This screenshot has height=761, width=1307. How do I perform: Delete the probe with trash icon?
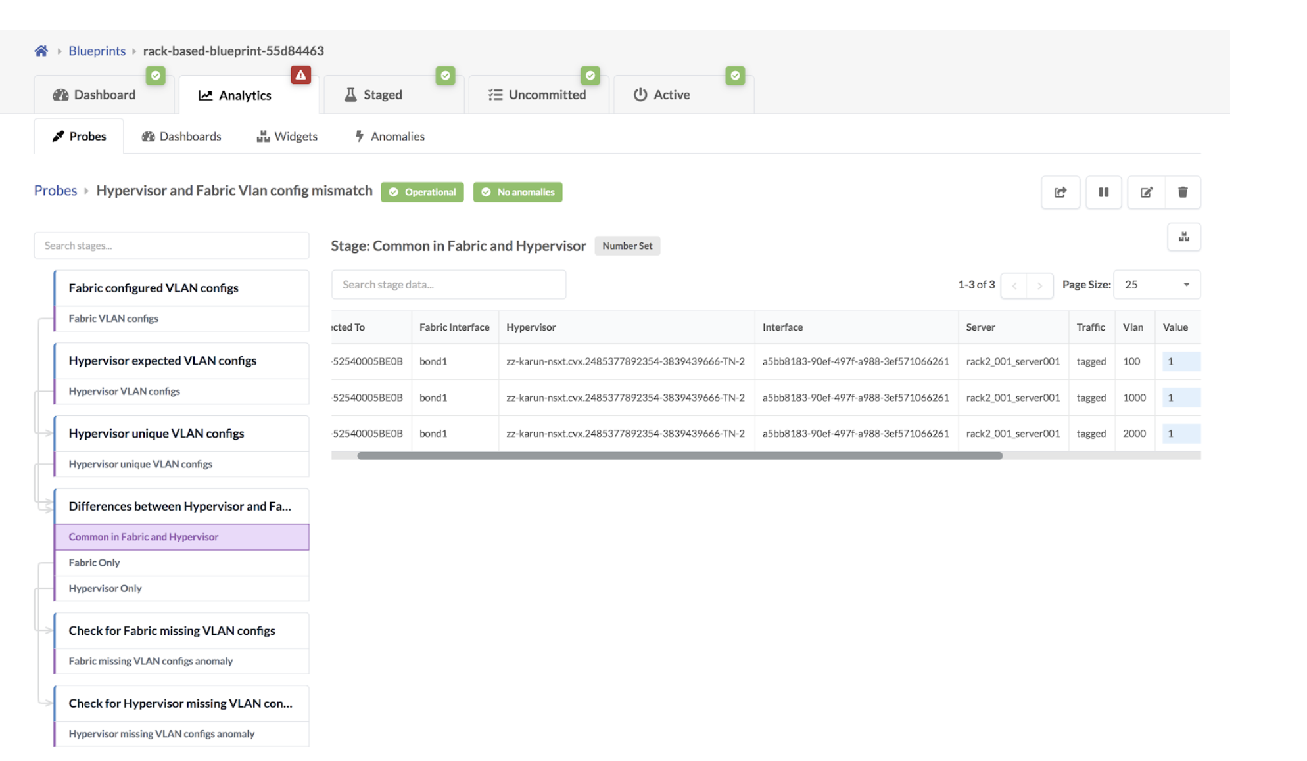[x=1182, y=192]
